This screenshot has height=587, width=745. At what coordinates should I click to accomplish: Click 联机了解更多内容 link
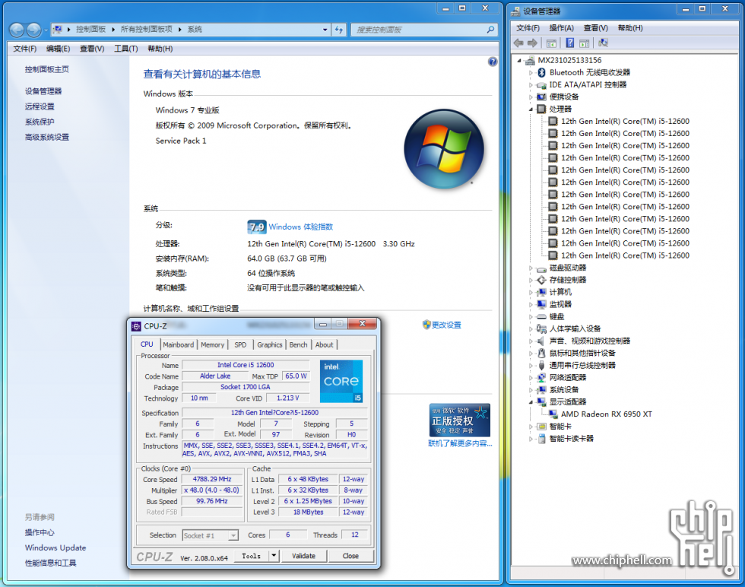(460, 443)
